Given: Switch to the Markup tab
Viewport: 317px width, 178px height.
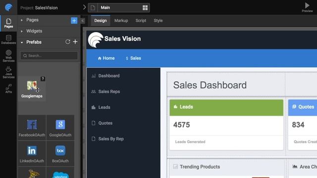Looking at the screenshot, I should click(121, 21).
